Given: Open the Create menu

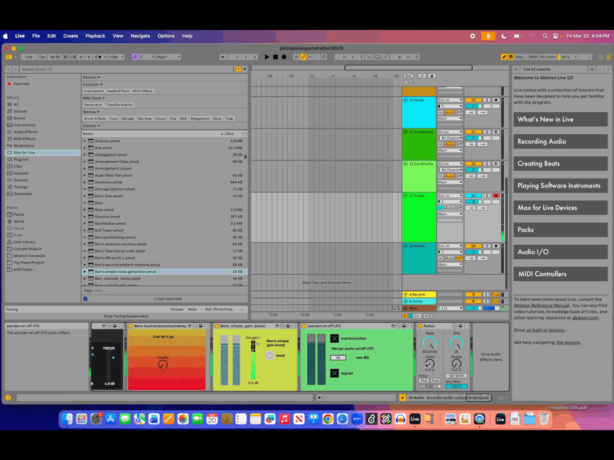Looking at the screenshot, I should coord(70,36).
